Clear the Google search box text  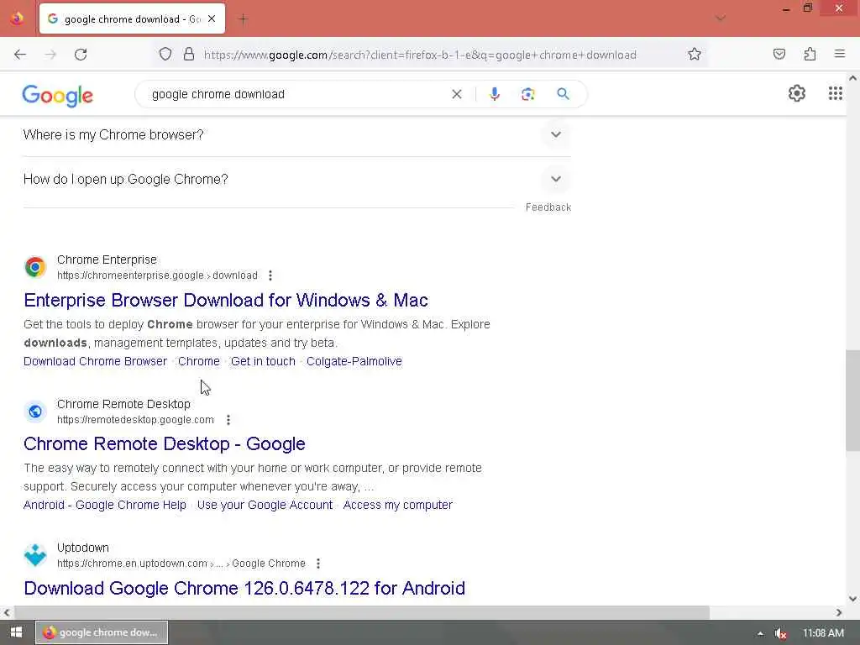click(x=456, y=94)
